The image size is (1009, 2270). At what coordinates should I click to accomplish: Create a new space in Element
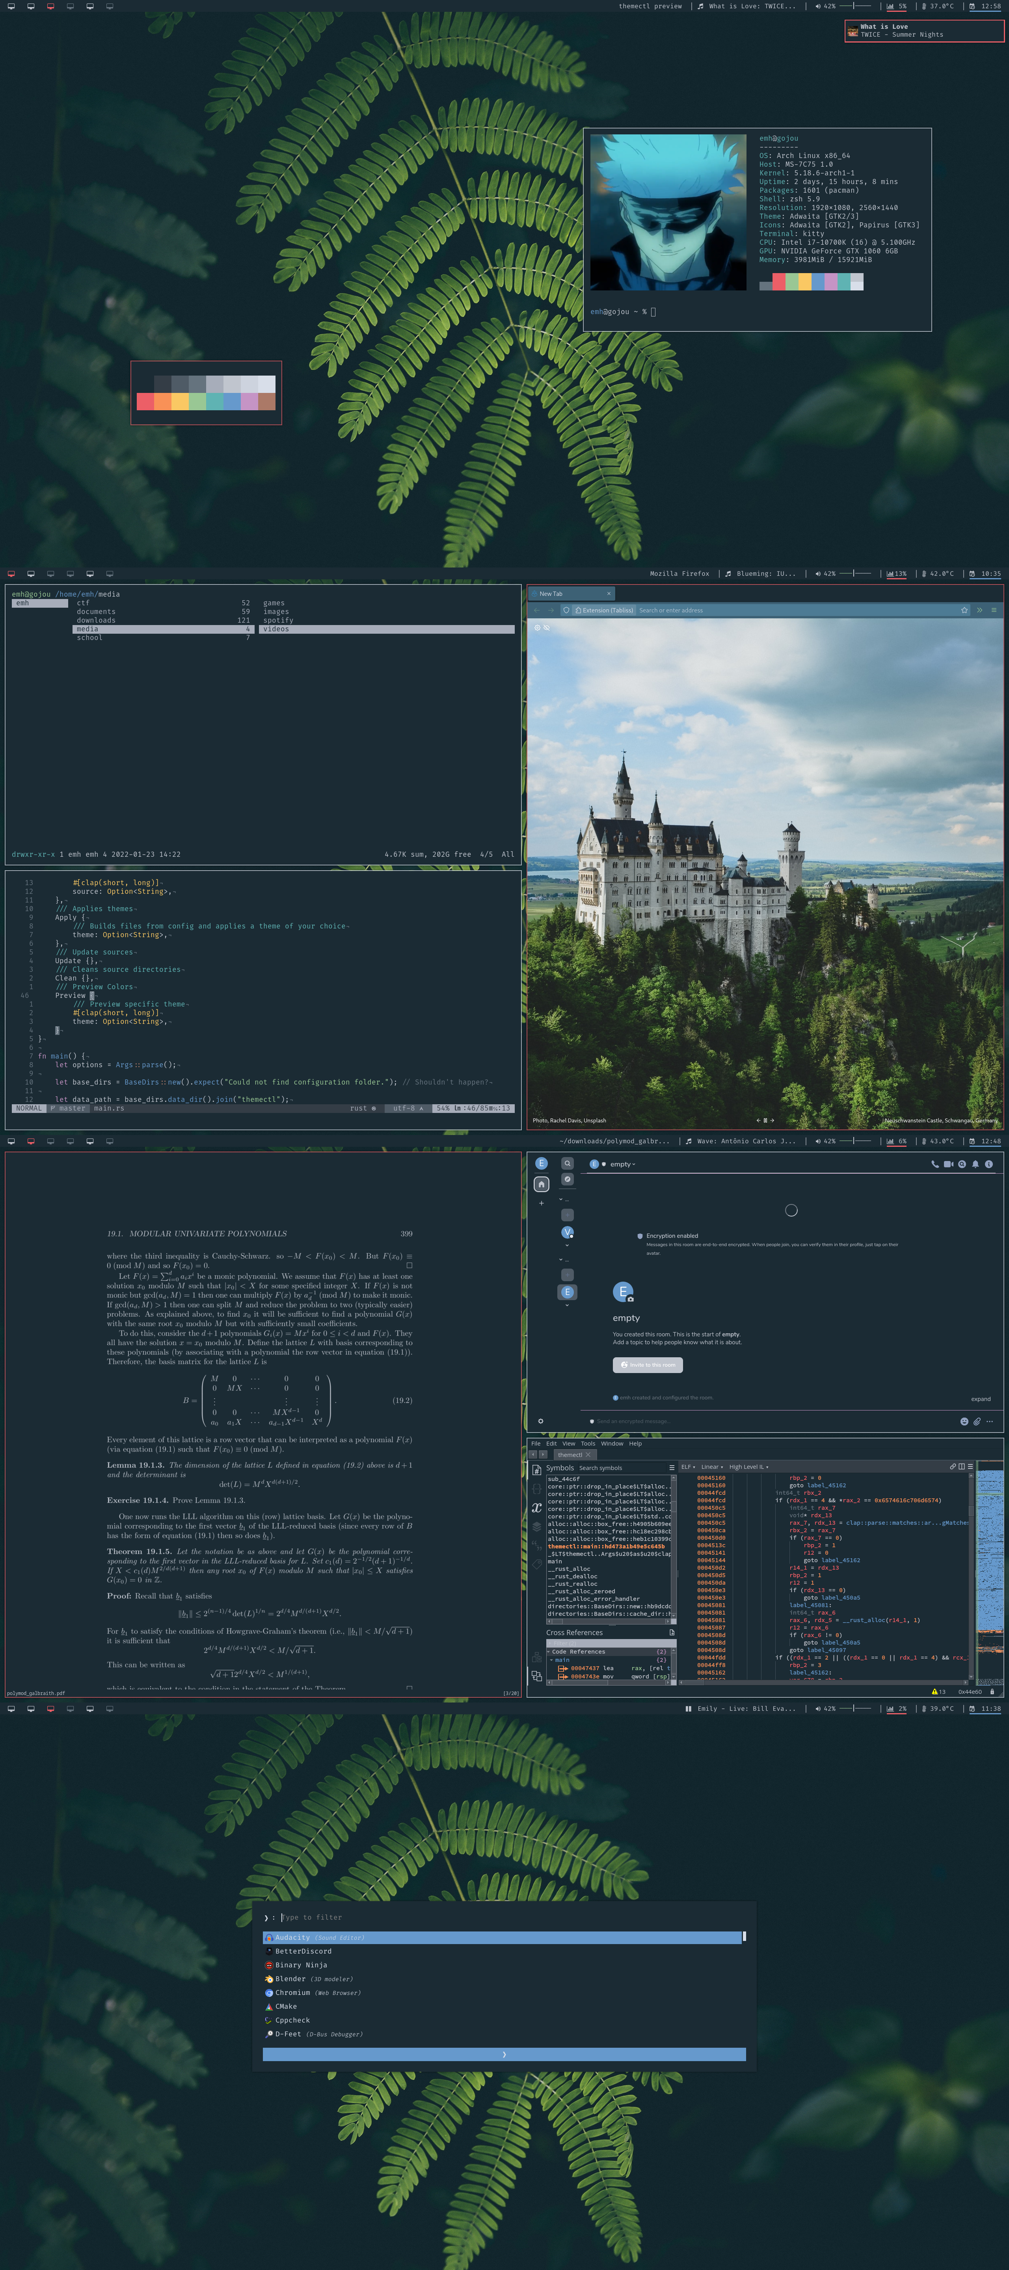click(x=541, y=1203)
